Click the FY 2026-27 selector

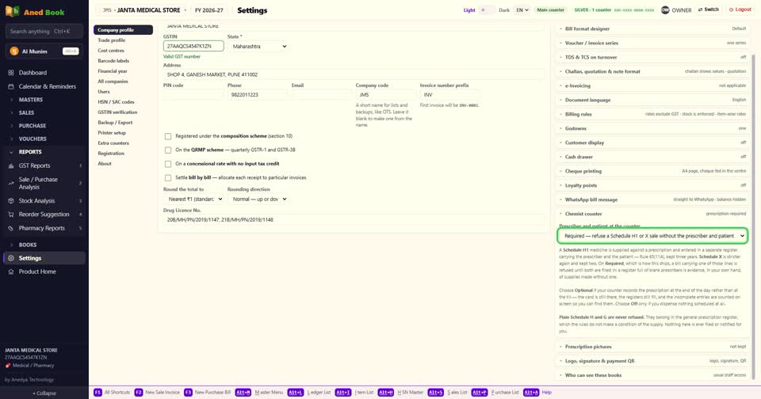click(x=209, y=10)
